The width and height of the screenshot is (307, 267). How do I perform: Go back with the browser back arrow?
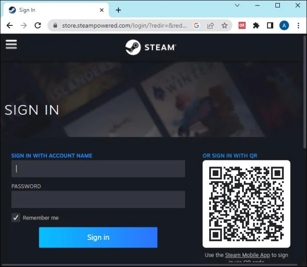pyautogui.click(x=9, y=25)
